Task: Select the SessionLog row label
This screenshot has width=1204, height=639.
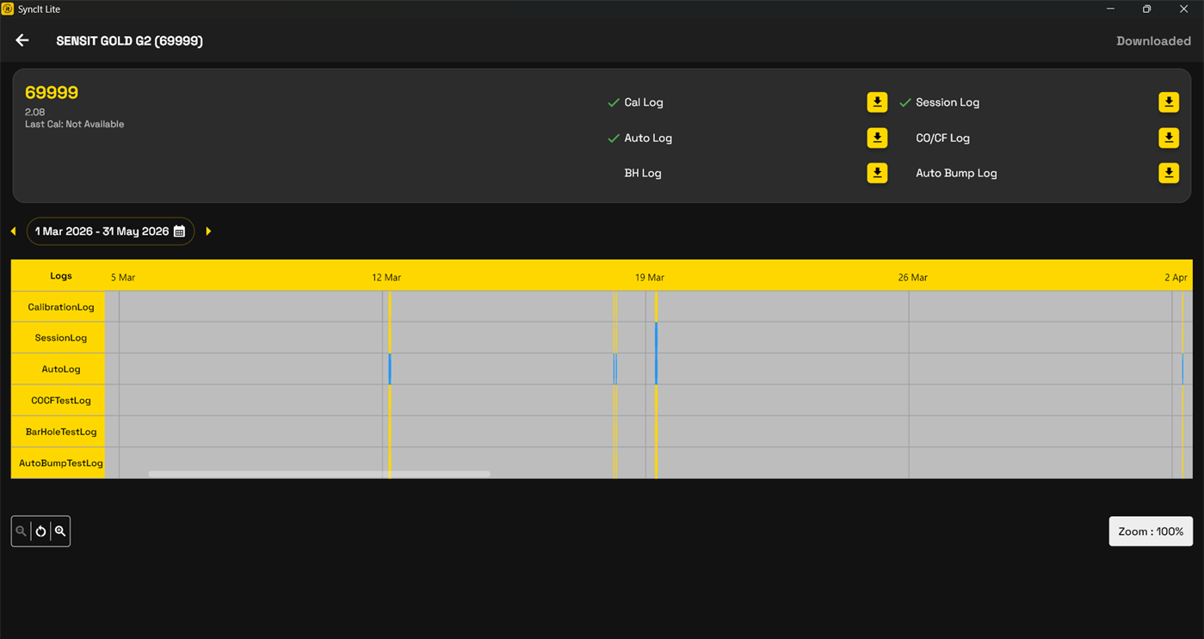Action: tap(61, 338)
